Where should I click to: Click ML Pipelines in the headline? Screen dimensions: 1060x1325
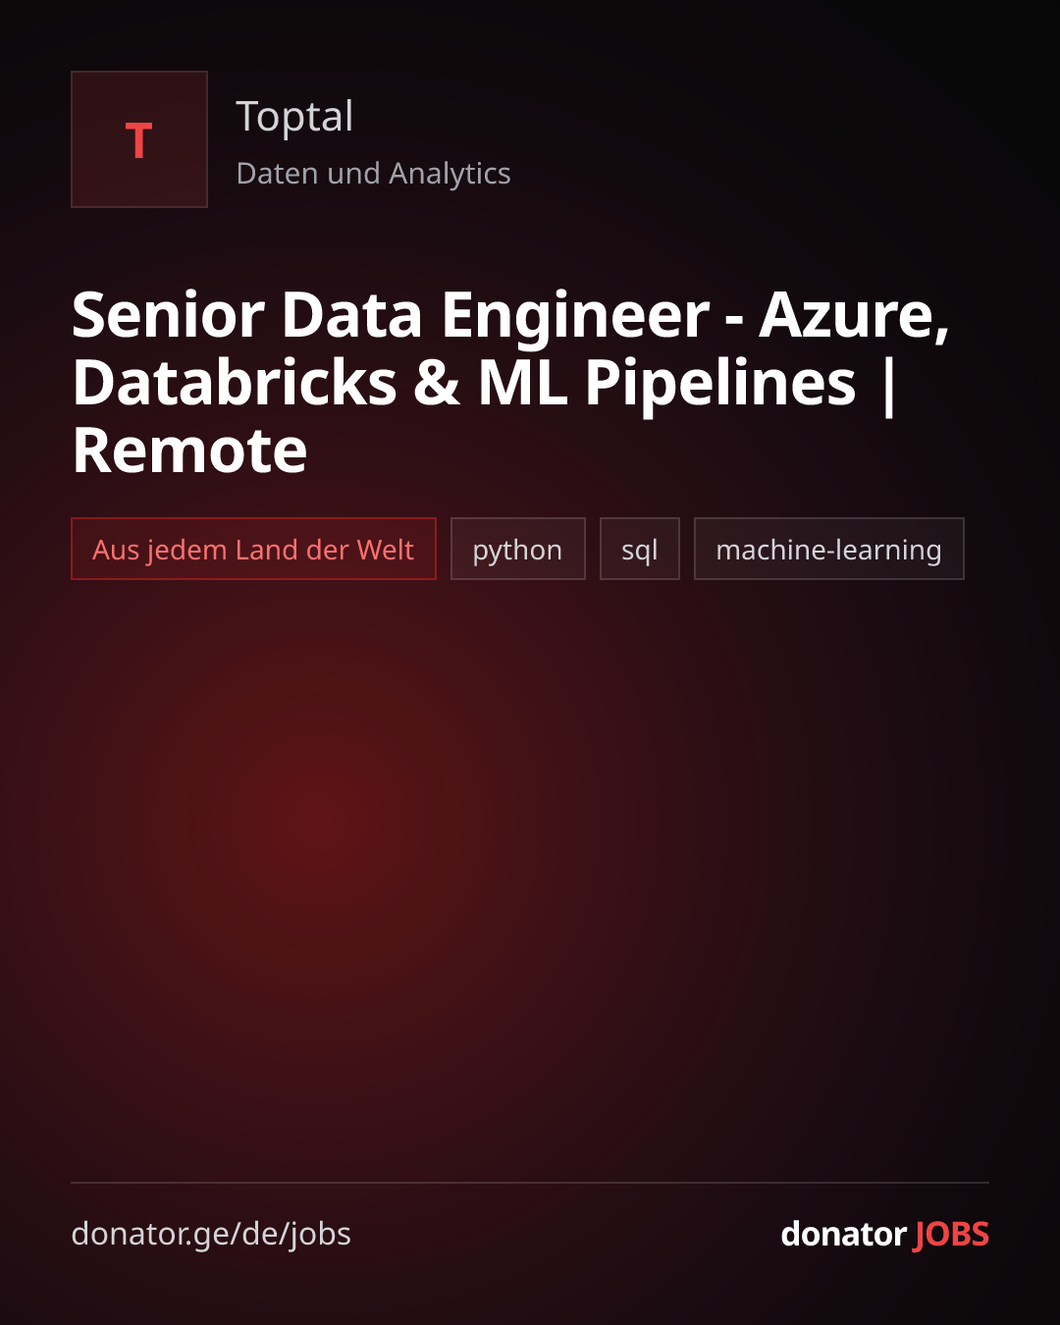(666, 384)
